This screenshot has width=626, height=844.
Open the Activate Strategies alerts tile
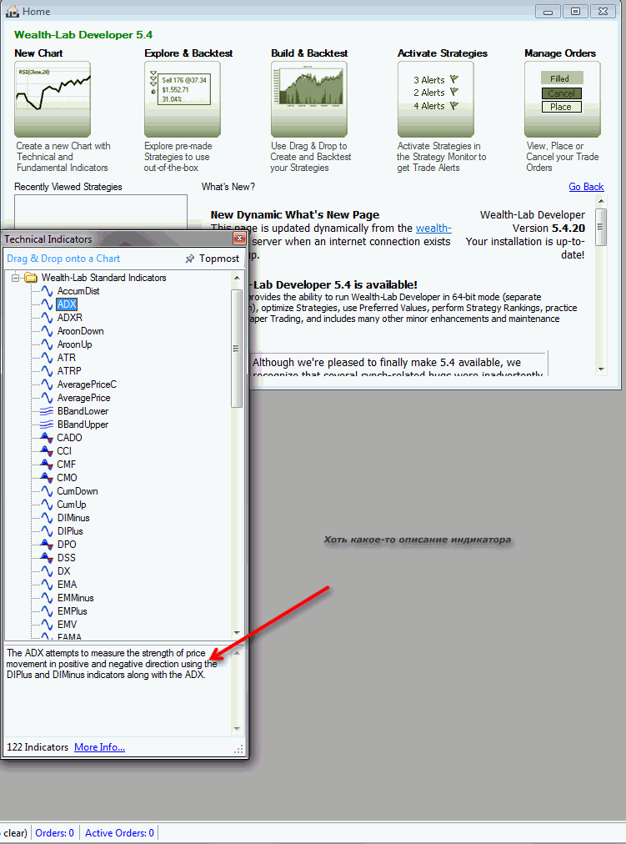[436, 99]
